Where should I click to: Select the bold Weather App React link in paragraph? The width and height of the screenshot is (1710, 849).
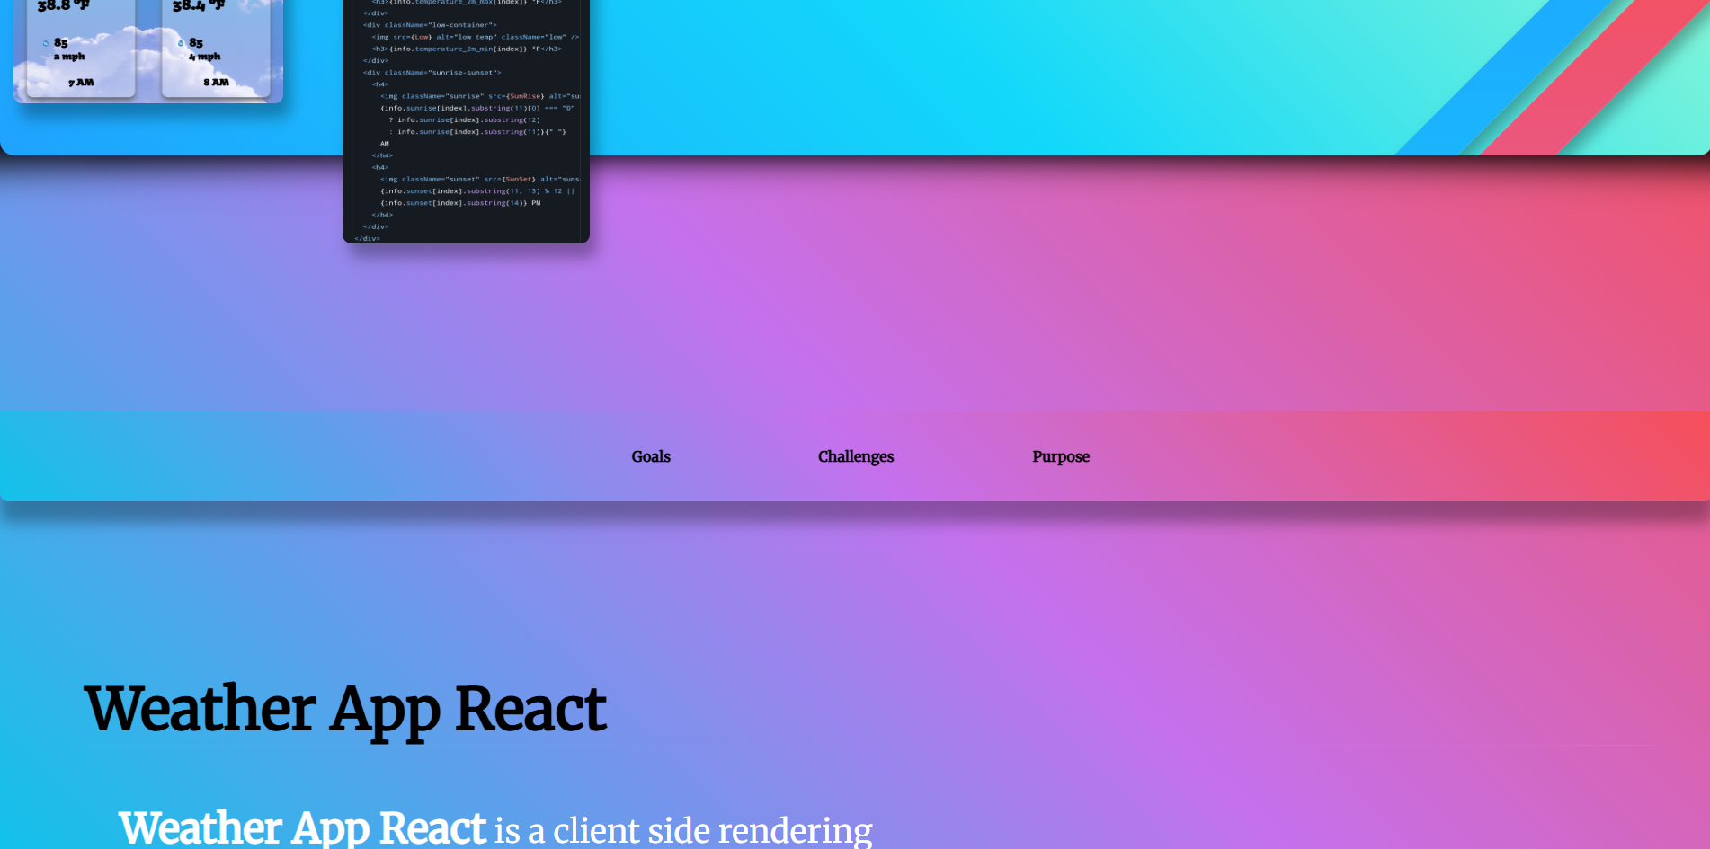coord(303,827)
